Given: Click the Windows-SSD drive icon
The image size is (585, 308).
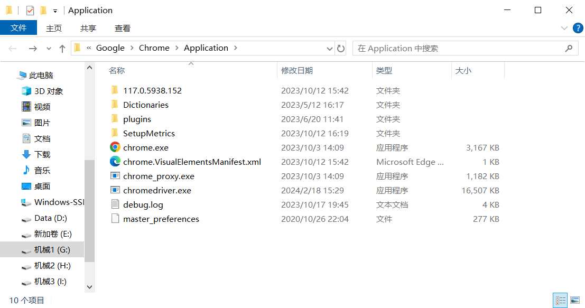Looking at the screenshot, I should pos(26,202).
